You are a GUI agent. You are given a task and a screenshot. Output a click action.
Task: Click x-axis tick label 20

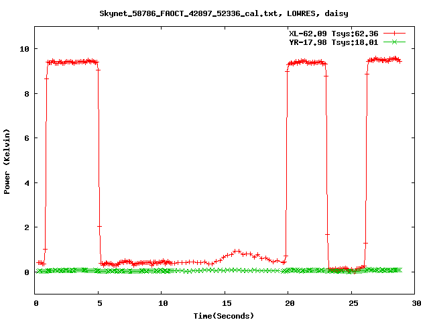290,303
